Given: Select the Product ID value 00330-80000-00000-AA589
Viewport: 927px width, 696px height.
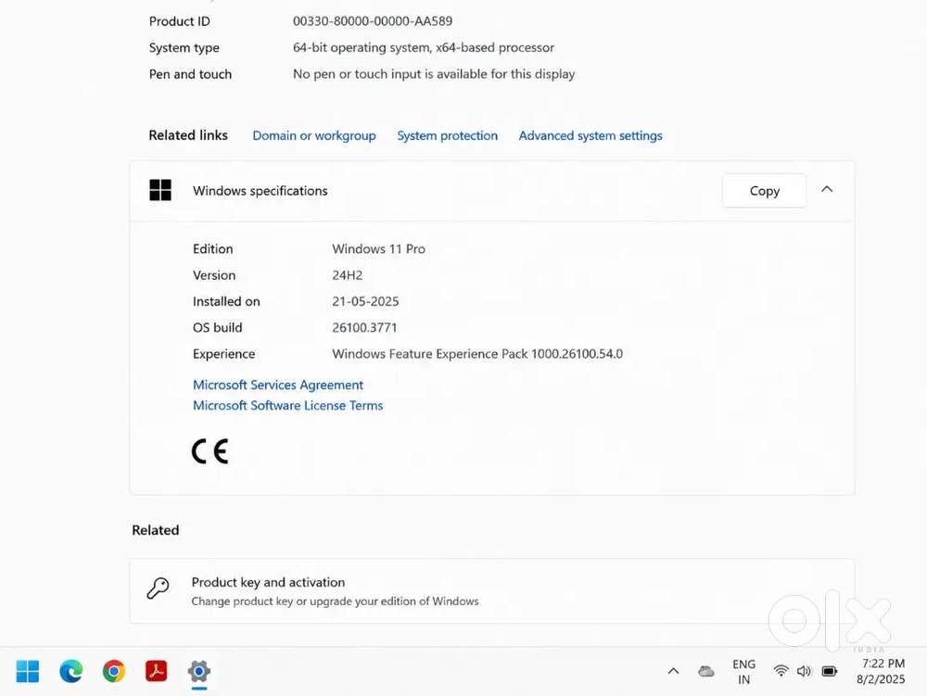Looking at the screenshot, I should [373, 21].
